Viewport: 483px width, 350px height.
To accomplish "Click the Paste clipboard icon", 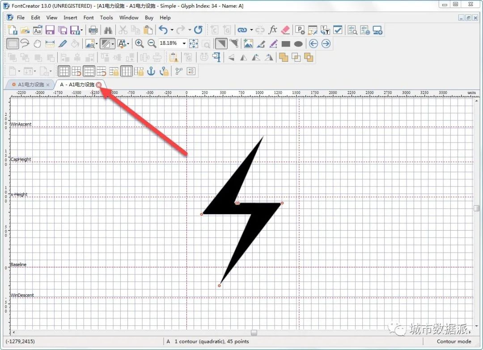I will 148,30.
